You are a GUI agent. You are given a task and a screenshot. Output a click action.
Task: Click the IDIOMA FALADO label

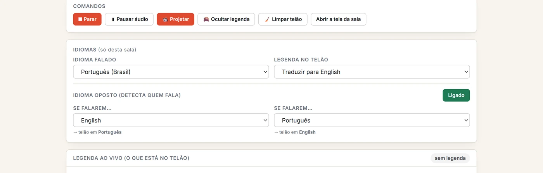click(x=95, y=60)
